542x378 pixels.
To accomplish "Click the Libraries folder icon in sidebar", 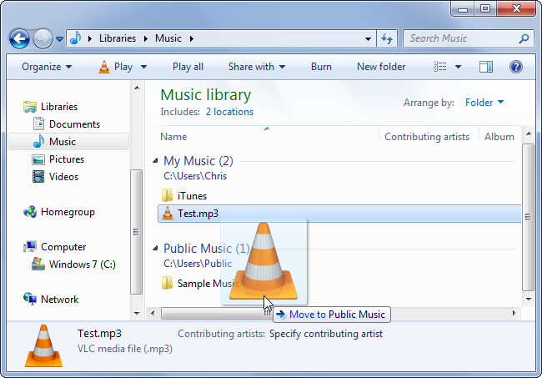I will (x=30, y=107).
